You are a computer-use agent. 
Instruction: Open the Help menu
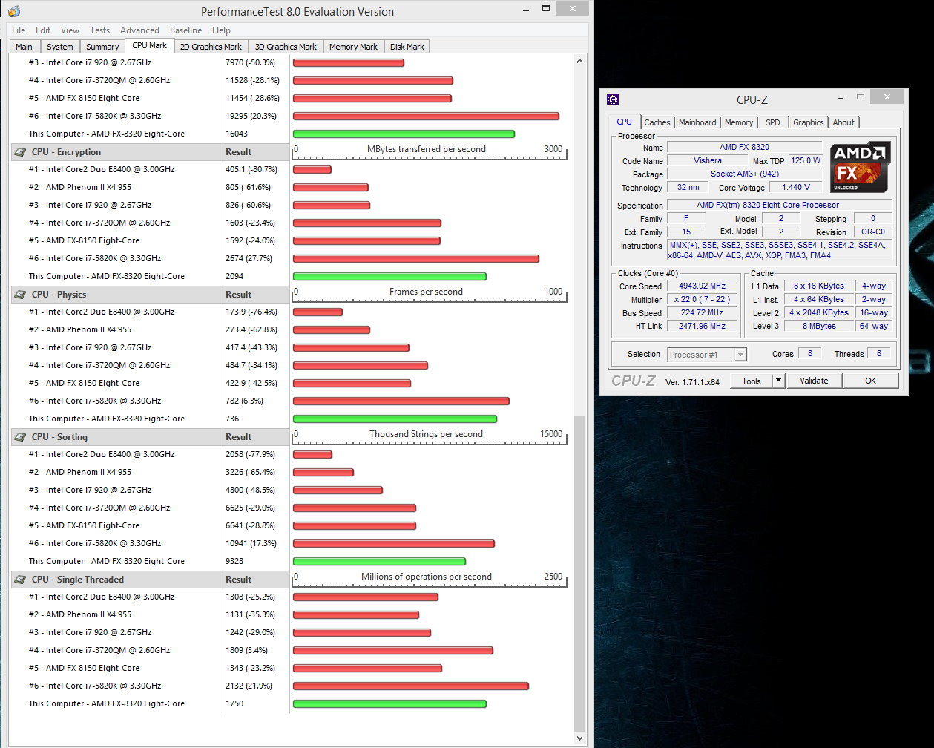[221, 30]
